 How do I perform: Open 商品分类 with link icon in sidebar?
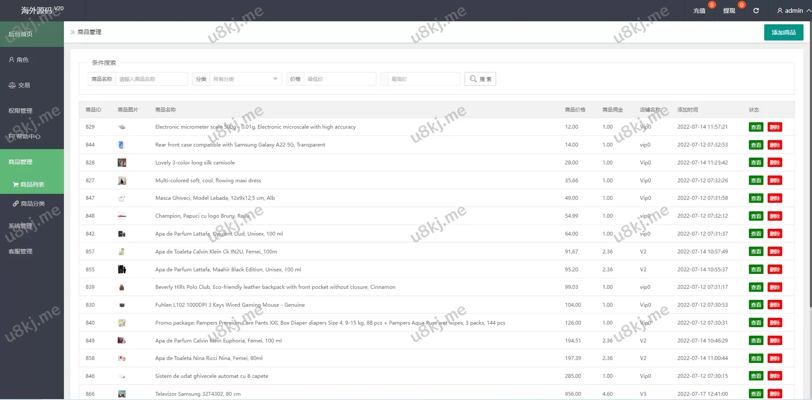tap(32, 204)
